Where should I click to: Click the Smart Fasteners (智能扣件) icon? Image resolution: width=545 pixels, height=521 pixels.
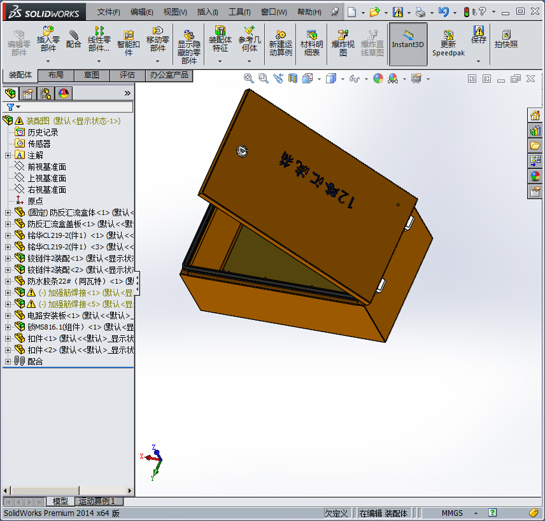[128, 43]
